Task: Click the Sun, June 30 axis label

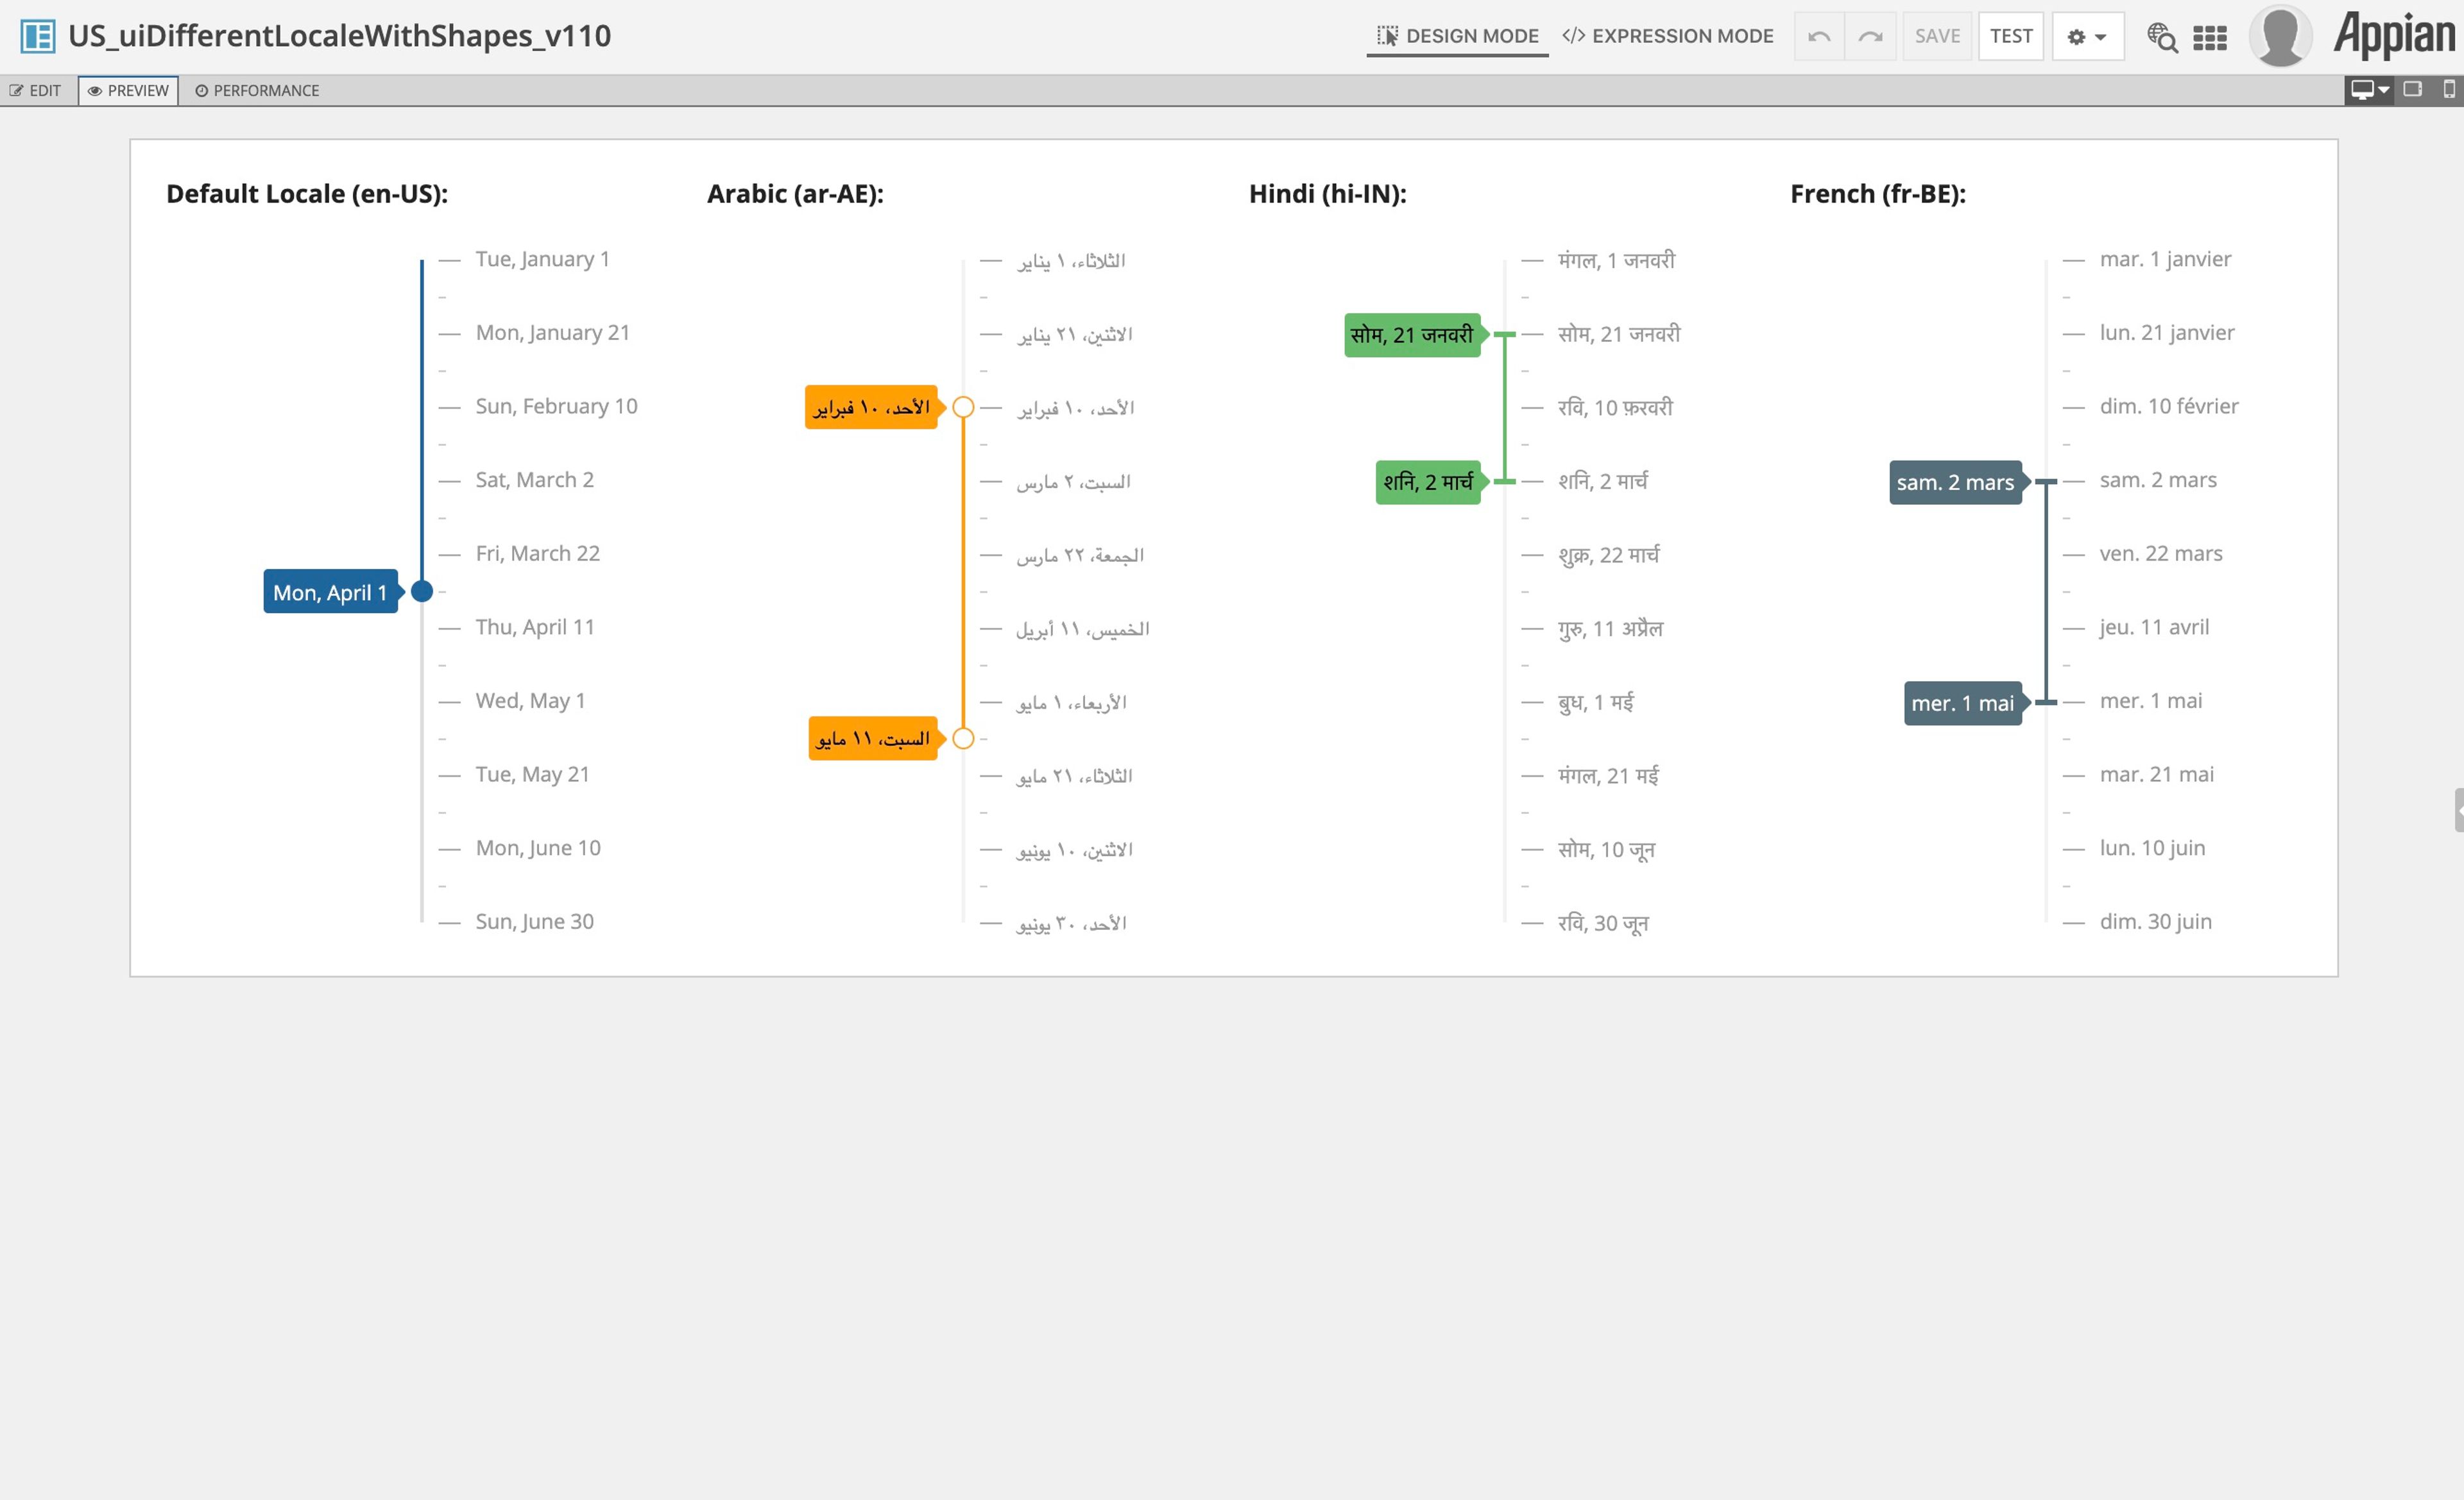Action: (534, 922)
